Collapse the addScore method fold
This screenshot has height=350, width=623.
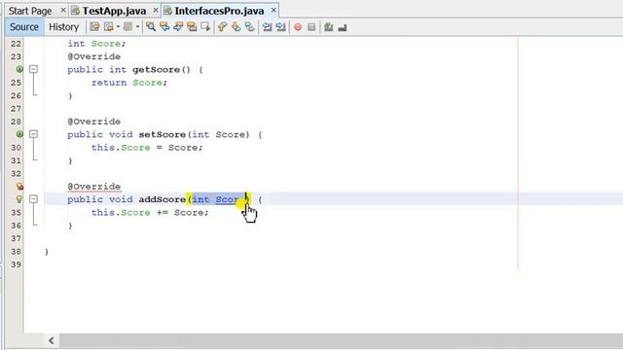click(x=34, y=199)
